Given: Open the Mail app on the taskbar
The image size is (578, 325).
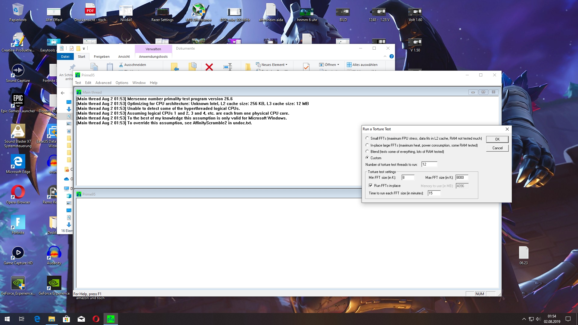Looking at the screenshot, I should coord(81,319).
